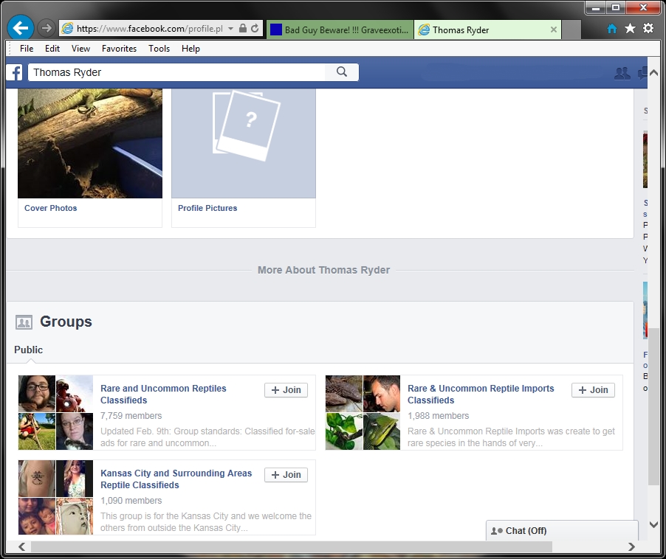This screenshot has height=559, width=666.
Task: Select the Thomas Ryder browser tab
Action: [x=487, y=29]
